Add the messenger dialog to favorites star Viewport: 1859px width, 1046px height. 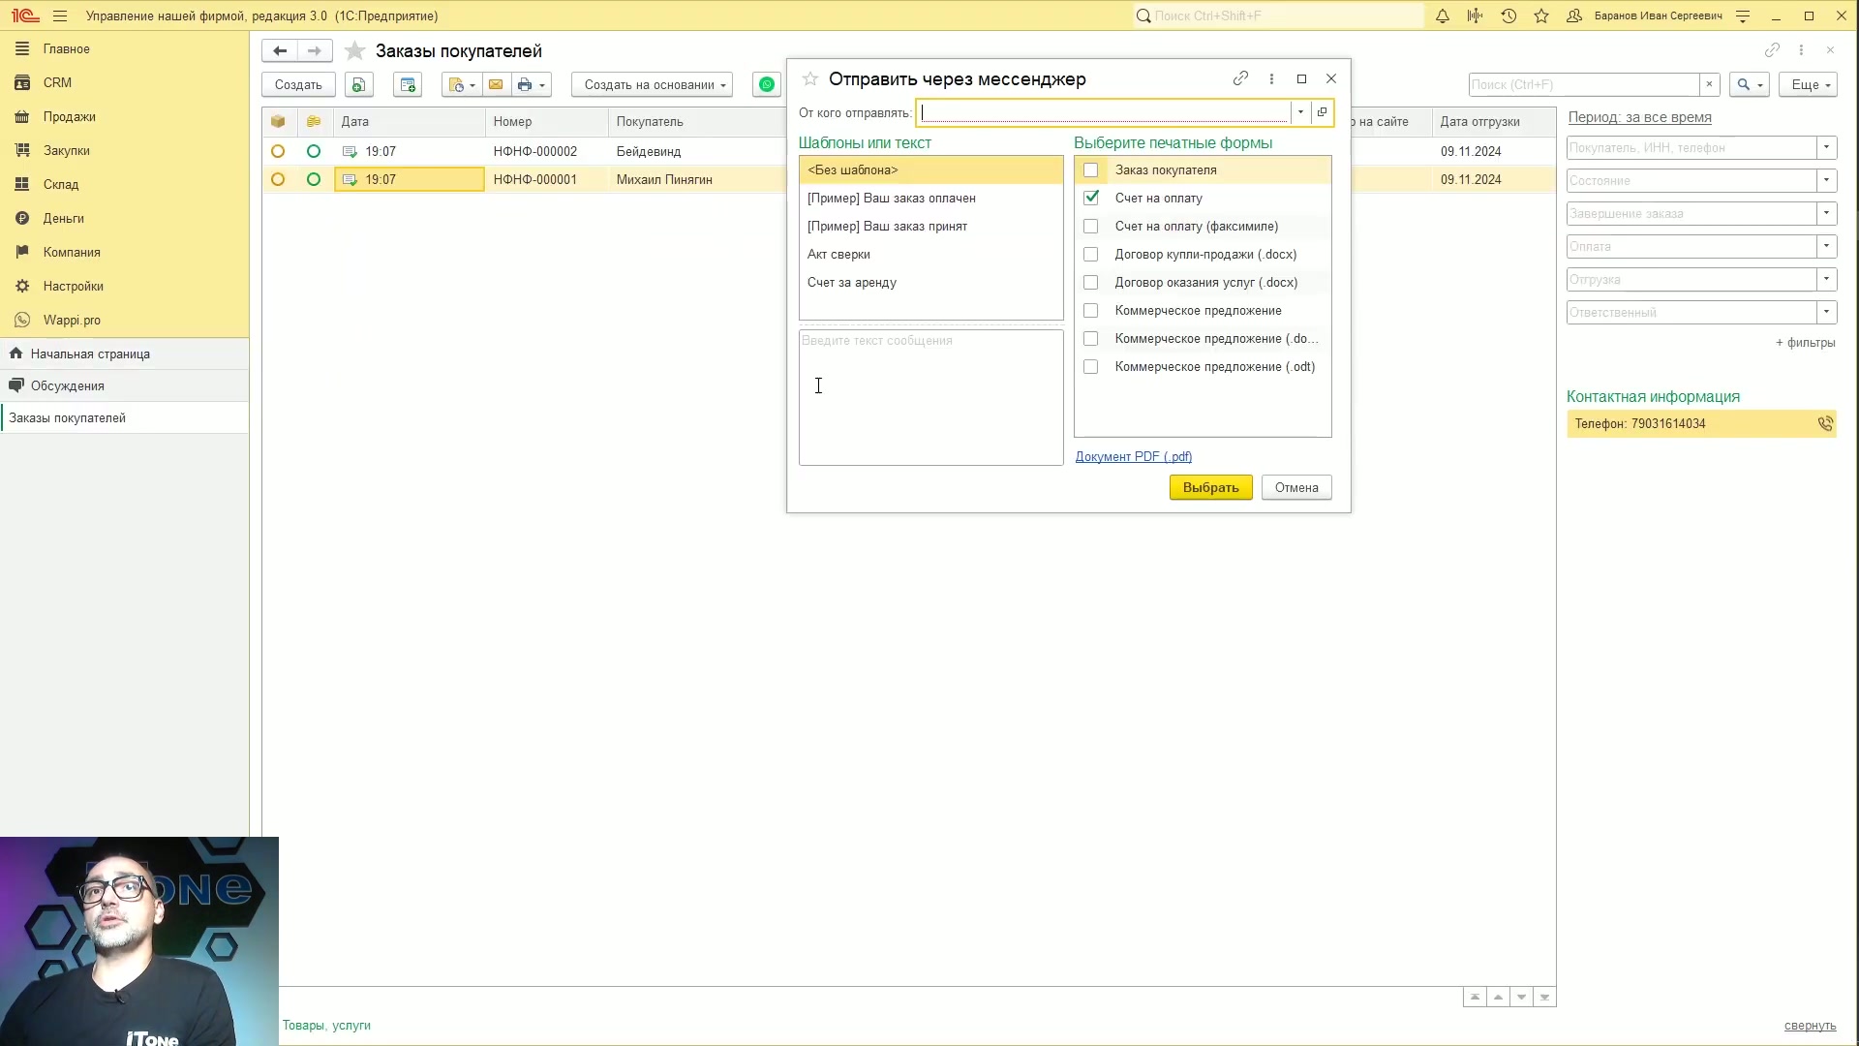coord(810,79)
